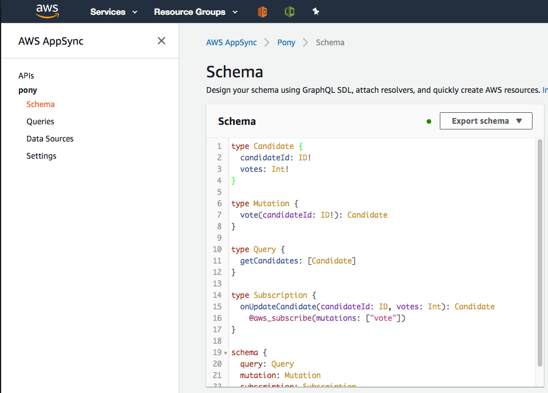Expand the Resource Groups menu

[195, 11]
